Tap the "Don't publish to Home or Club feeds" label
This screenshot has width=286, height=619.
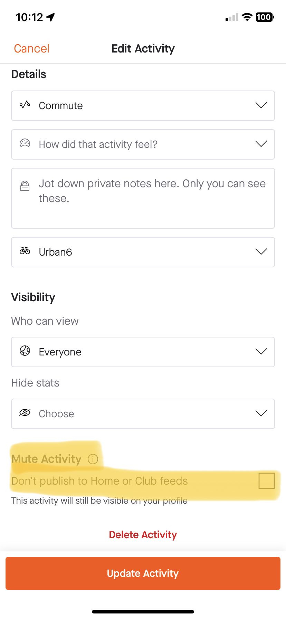pos(99,481)
